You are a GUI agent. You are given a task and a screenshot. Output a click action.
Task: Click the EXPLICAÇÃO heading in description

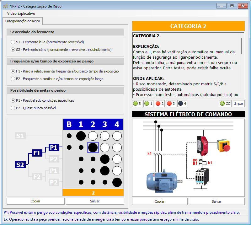coord(146,47)
